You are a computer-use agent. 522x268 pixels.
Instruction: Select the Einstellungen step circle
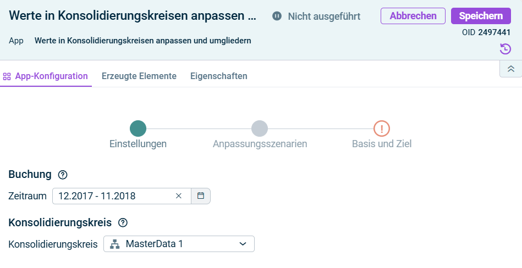pyautogui.click(x=138, y=129)
